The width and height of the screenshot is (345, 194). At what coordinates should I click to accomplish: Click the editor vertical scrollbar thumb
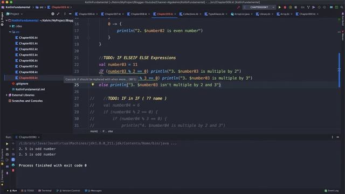click(339, 70)
